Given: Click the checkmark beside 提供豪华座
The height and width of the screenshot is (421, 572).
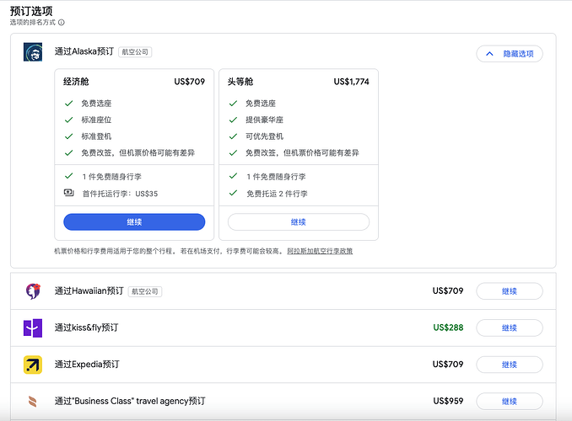Looking at the screenshot, I should pos(233,120).
